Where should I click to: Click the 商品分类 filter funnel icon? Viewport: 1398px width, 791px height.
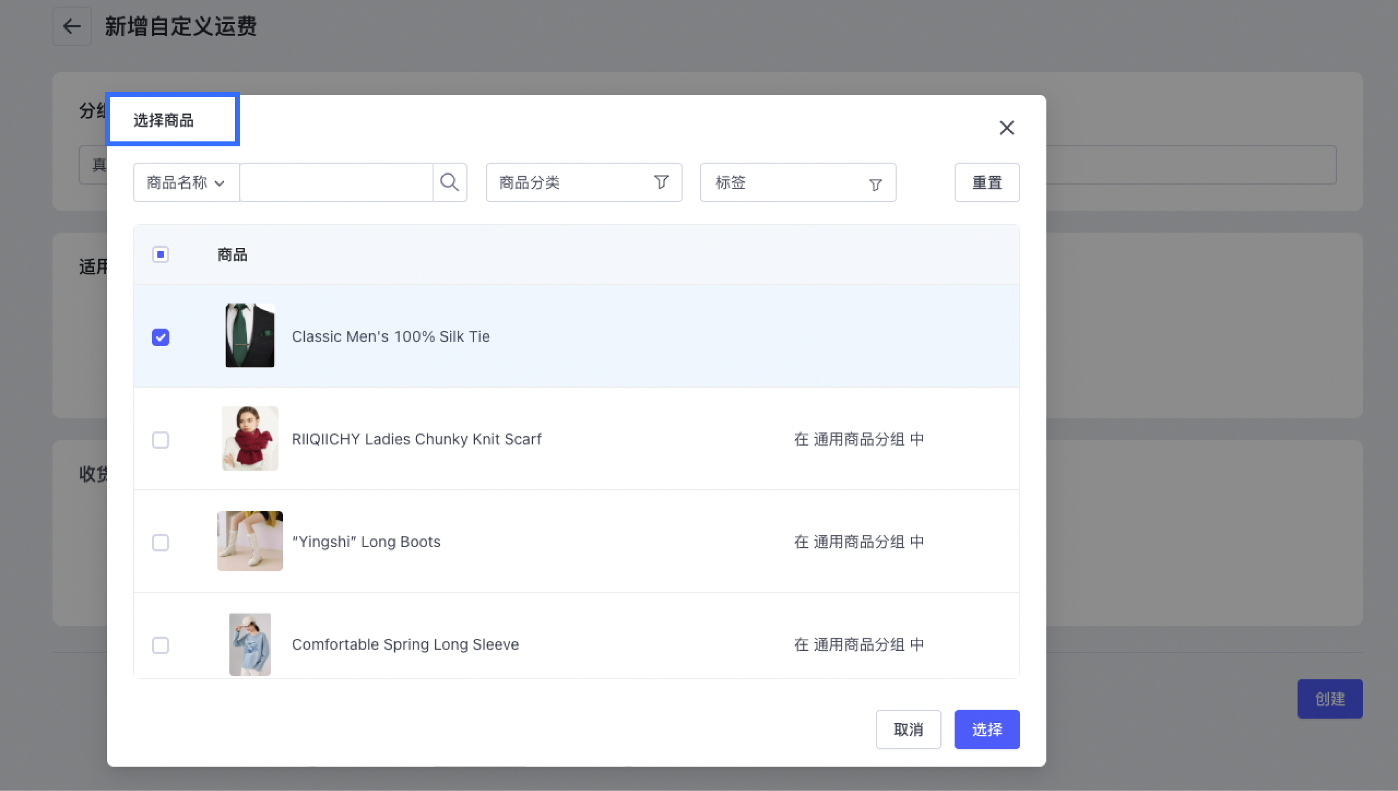pyautogui.click(x=661, y=182)
